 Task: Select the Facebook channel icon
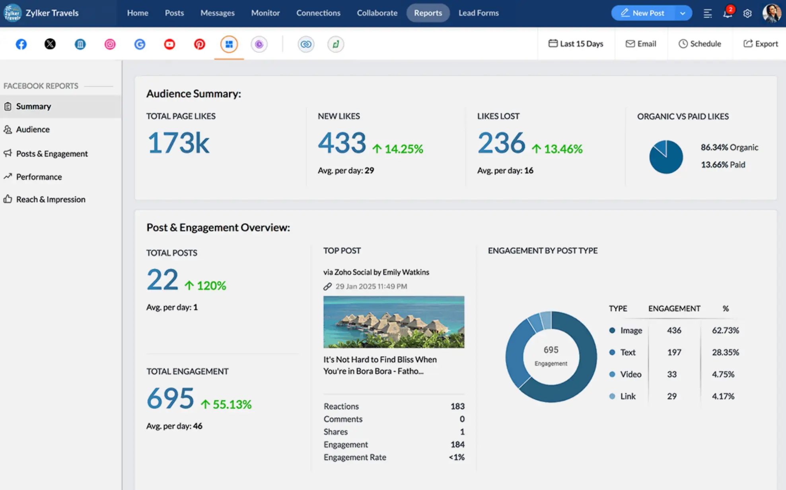21,44
